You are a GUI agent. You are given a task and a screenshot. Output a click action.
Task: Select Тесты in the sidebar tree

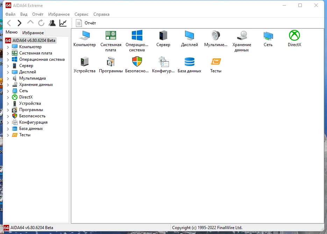point(25,135)
